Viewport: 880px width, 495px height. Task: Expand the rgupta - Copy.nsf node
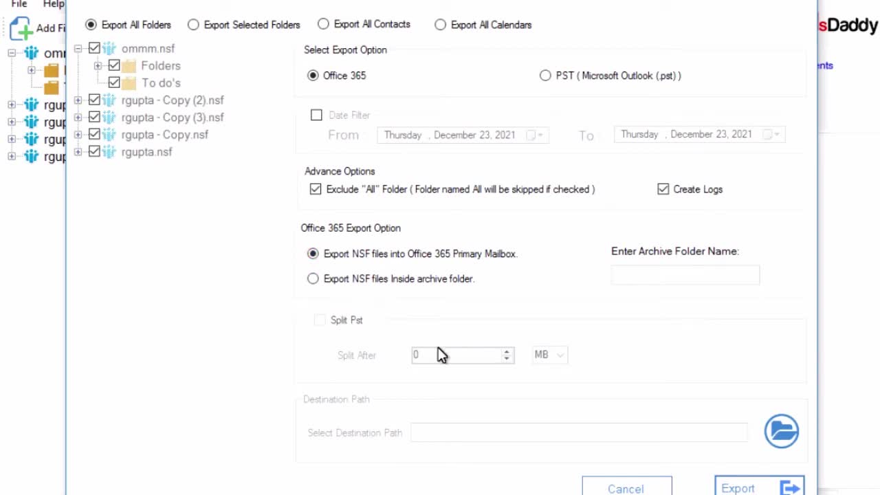(78, 135)
